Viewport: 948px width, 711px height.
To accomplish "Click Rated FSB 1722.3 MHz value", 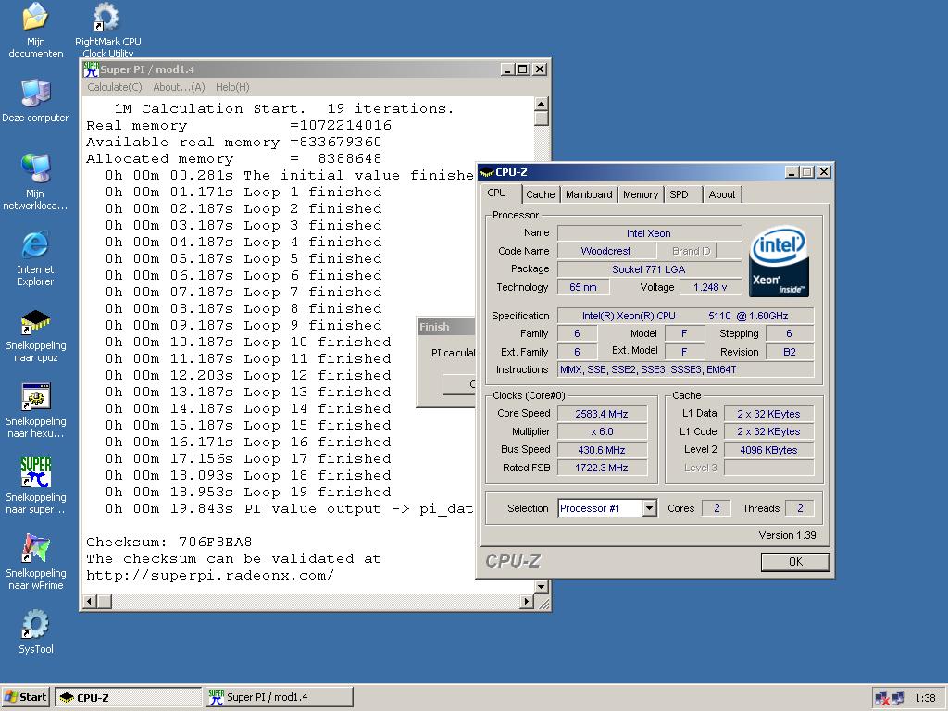I will pos(602,468).
